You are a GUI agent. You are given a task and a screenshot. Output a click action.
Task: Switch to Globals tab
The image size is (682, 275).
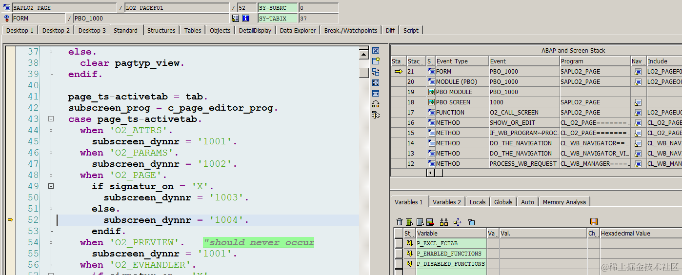(x=503, y=202)
